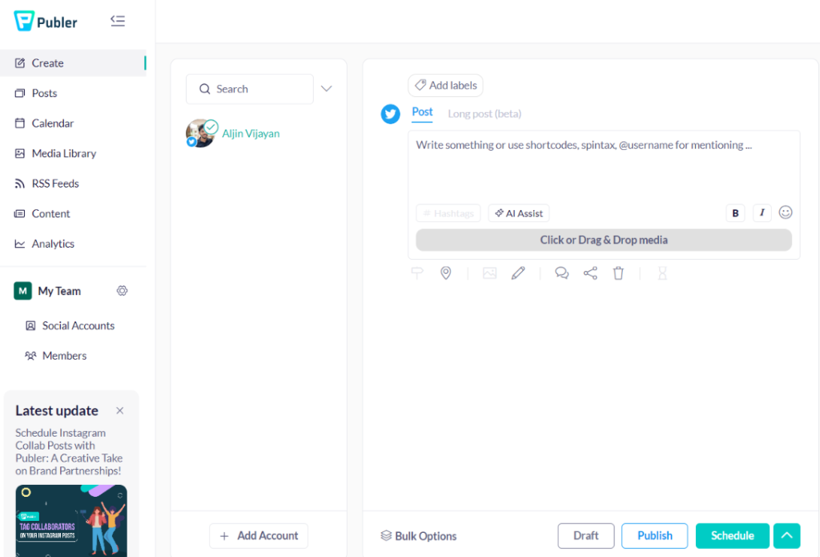Image resolution: width=820 pixels, height=557 pixels.
Task: Switch to the Long post (beta) tab
Action: click(x=484, y=113)
